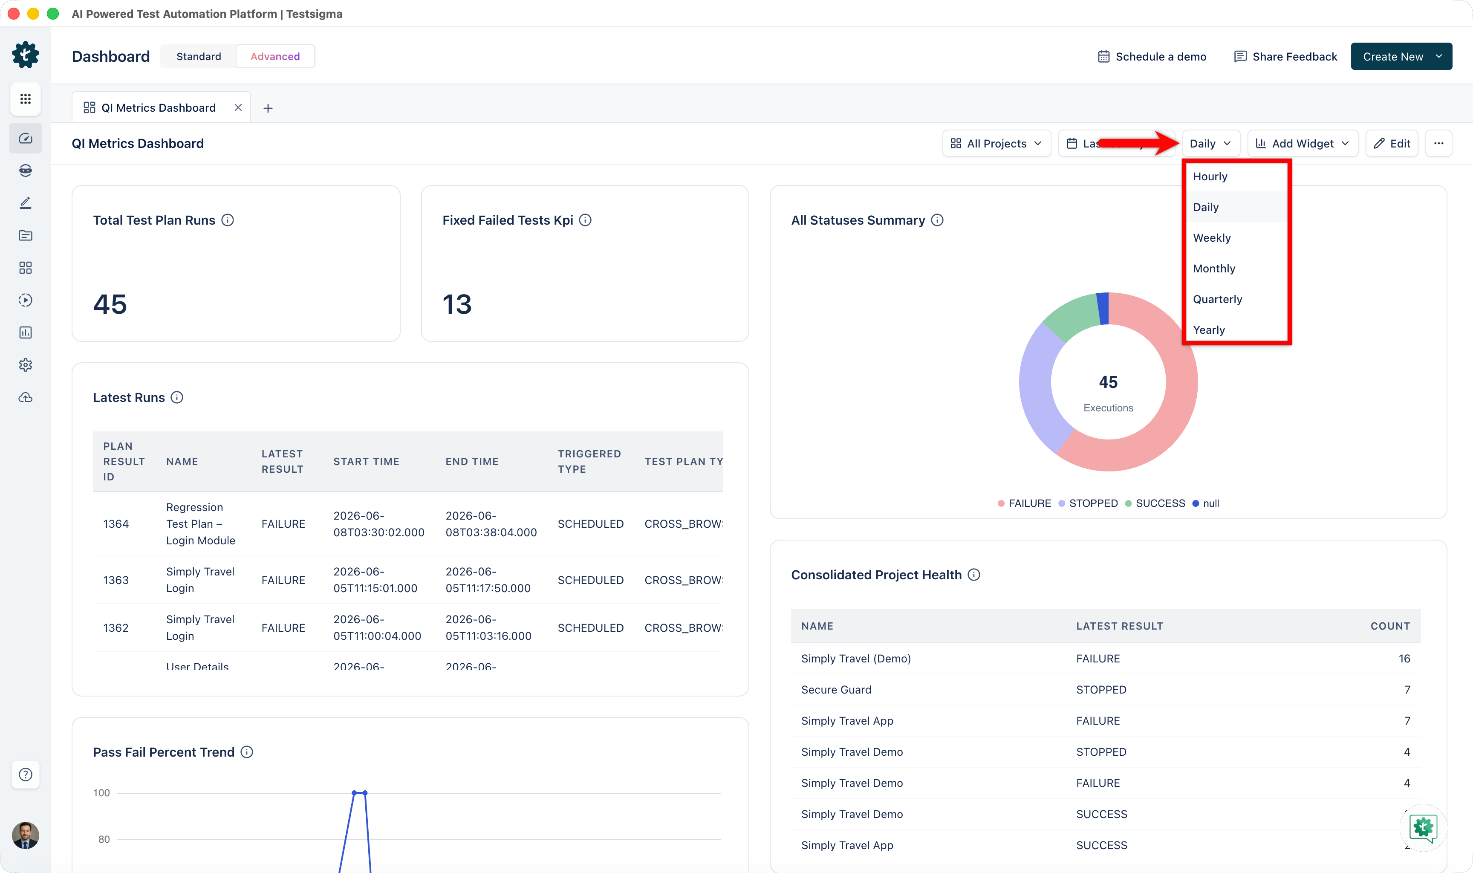Open the three-dots more options menu
Image resolution: width=1473 pixels, height=873 pixels.
pyautogui.click(x=1438, y=144)
